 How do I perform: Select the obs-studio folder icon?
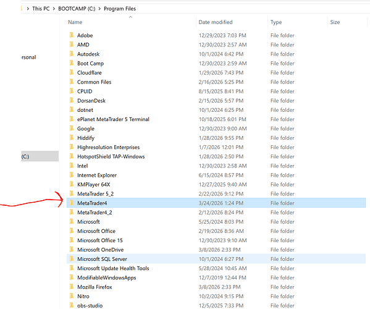click(x=72, y=305)
